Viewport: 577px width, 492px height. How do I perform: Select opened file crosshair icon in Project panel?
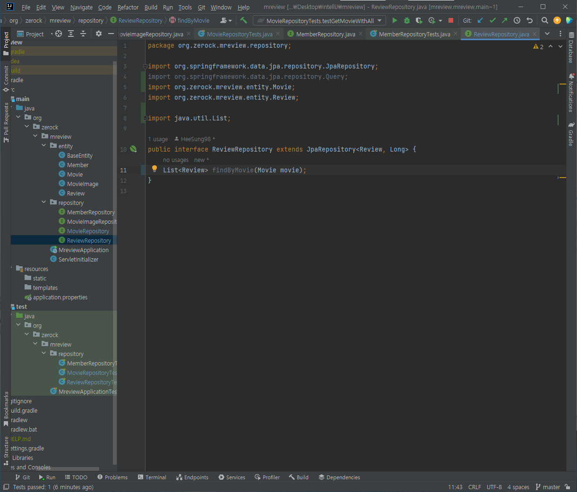(x=59, y=34)
